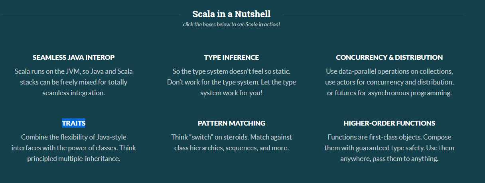Select the Higher-Order Functions heading
The width and height of the screenshot is (485, 183).
tap(389, 123)
